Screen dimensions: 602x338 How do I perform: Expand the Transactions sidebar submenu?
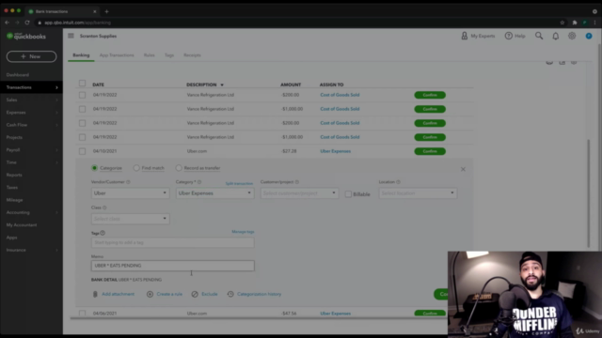coord(56,87)
